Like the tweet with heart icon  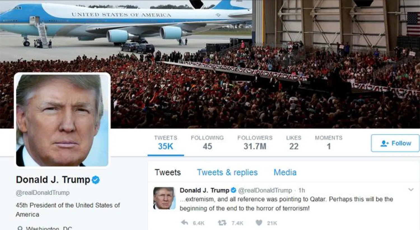[259, 223]
